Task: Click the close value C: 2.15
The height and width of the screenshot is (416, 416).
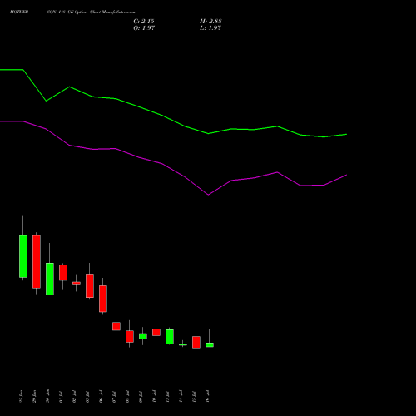Action: pos(144,22)
